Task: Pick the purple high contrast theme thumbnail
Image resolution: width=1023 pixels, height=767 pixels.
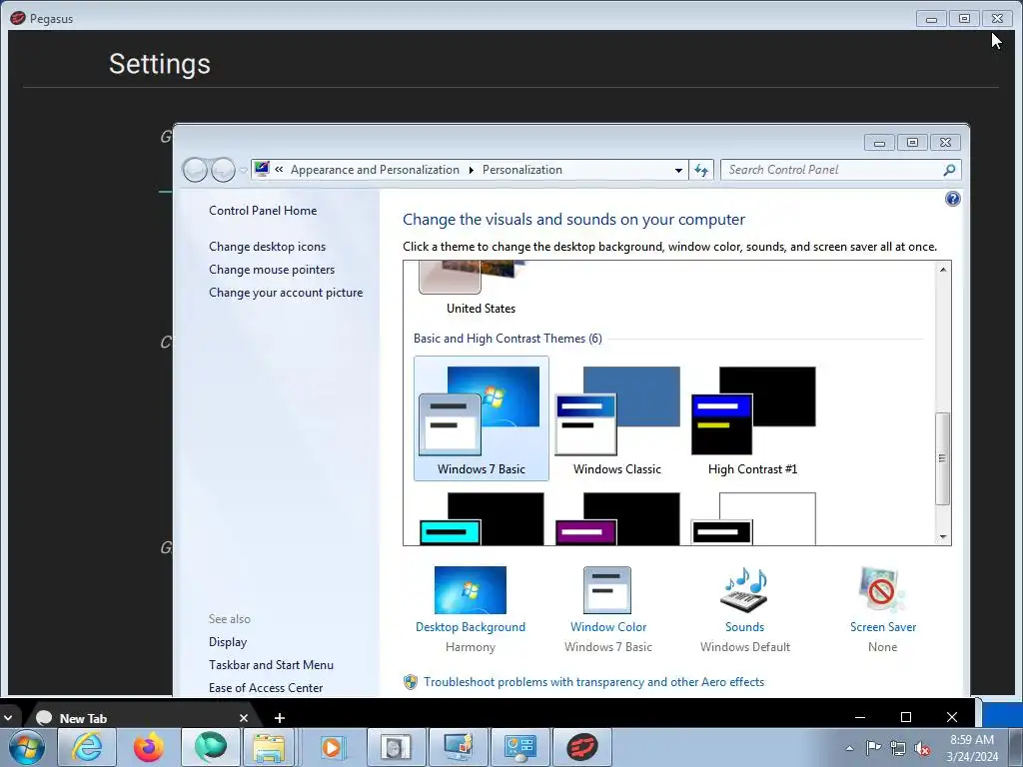Action: tap(617, 519)
